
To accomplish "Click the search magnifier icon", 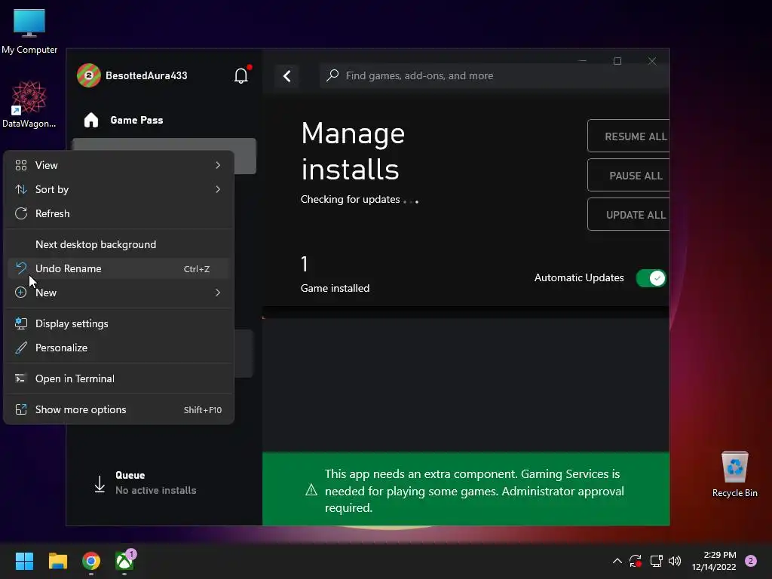I will click(332, 75).
